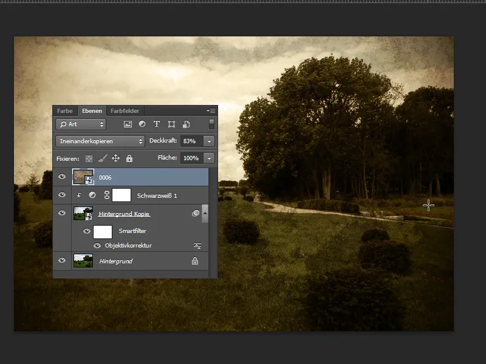This screenshot has height=364, width=486.
Task: Filter layers by text layers icon
Action: pyautogui.click(x=157, y=124)
